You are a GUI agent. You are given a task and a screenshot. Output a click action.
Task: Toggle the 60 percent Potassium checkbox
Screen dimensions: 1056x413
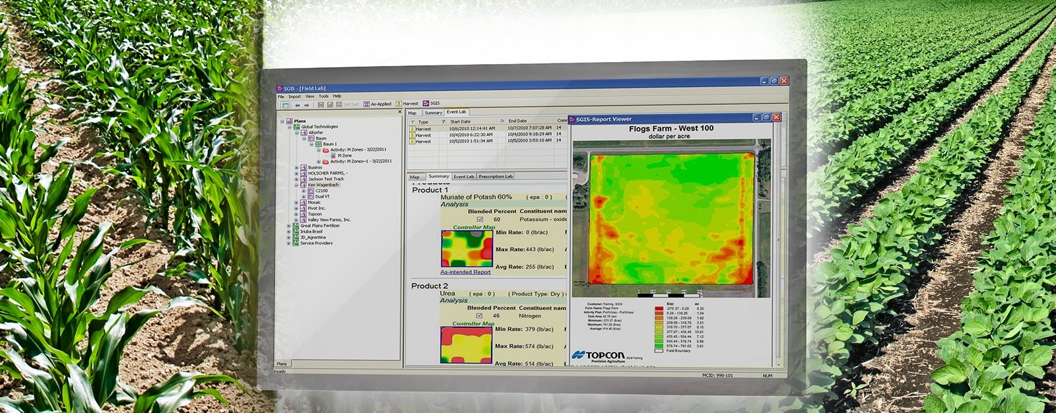(480, 219)
